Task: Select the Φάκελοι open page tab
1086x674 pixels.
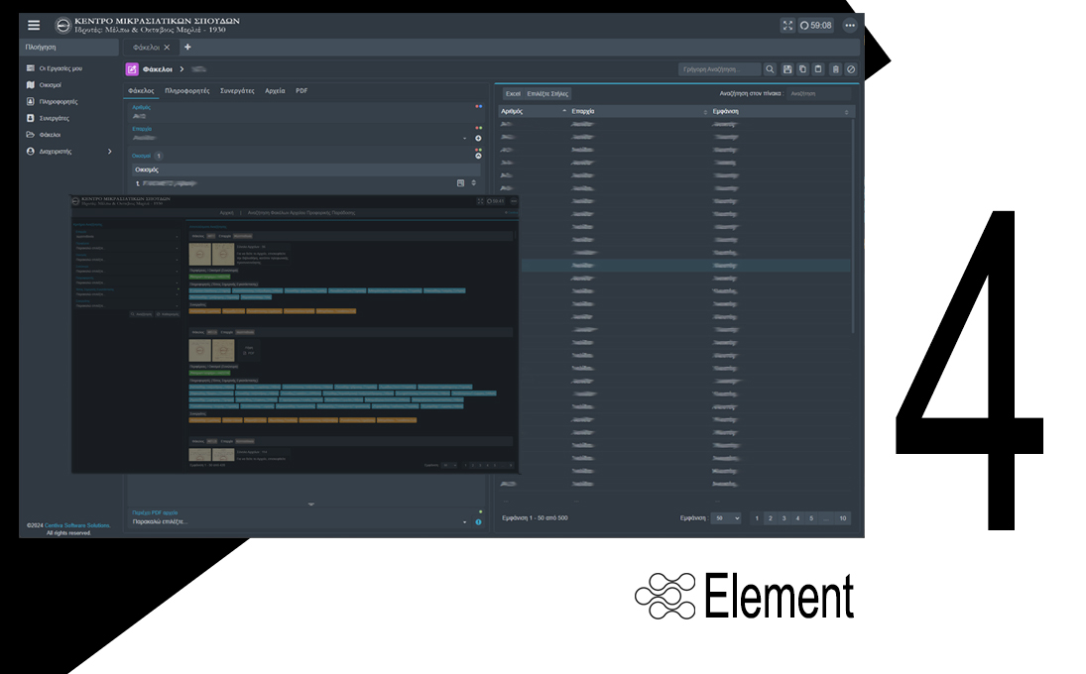Action: [x=146, y=47]
